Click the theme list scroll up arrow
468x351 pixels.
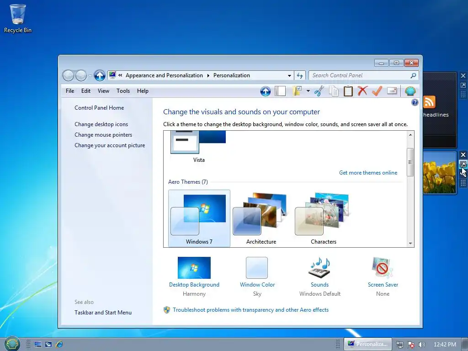point(410,135)
